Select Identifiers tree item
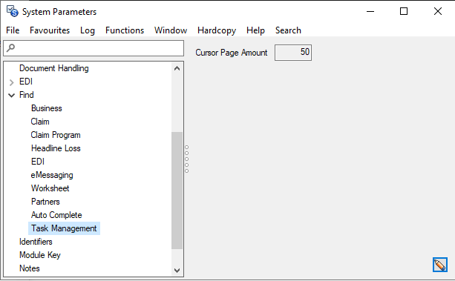The width and height of the screenshot is (455, 281). [x=36, y=242]
